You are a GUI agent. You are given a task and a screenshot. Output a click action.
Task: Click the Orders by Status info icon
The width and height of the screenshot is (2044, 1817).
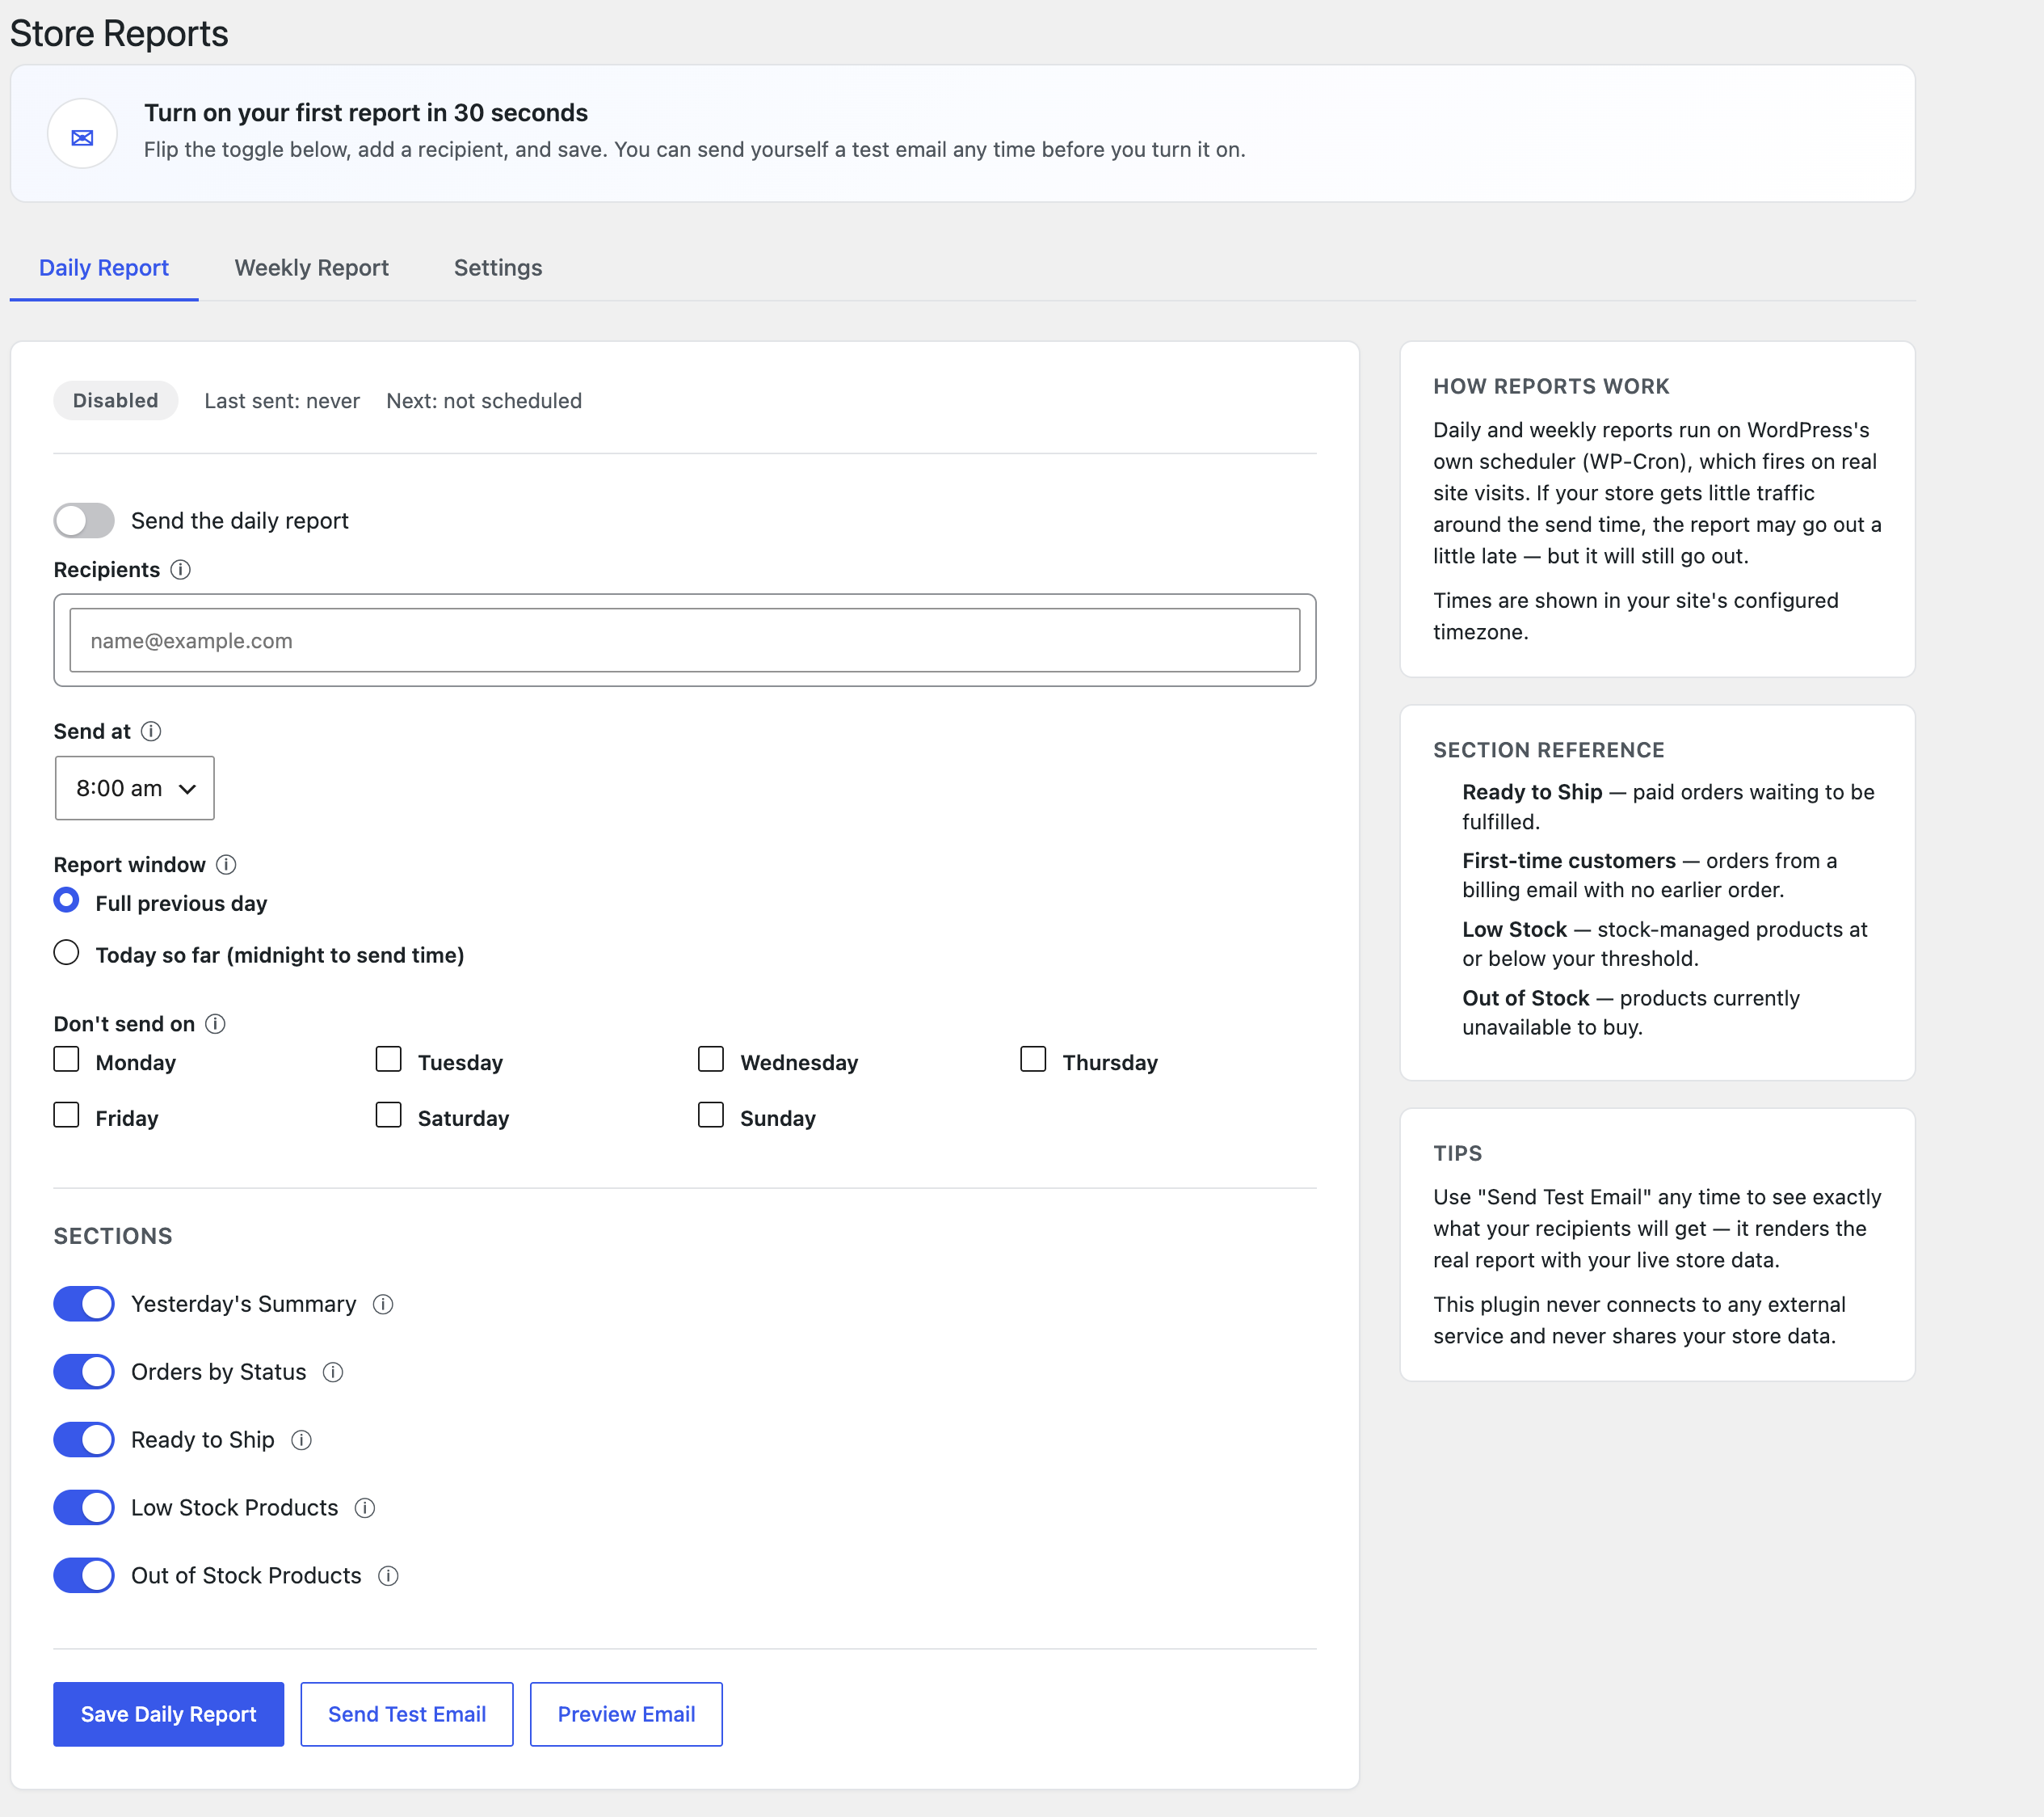(x=333, y=1372)
